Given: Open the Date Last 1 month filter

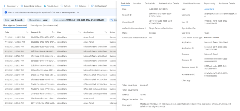Looking at the screenshot, I should (x=14, y=20).
